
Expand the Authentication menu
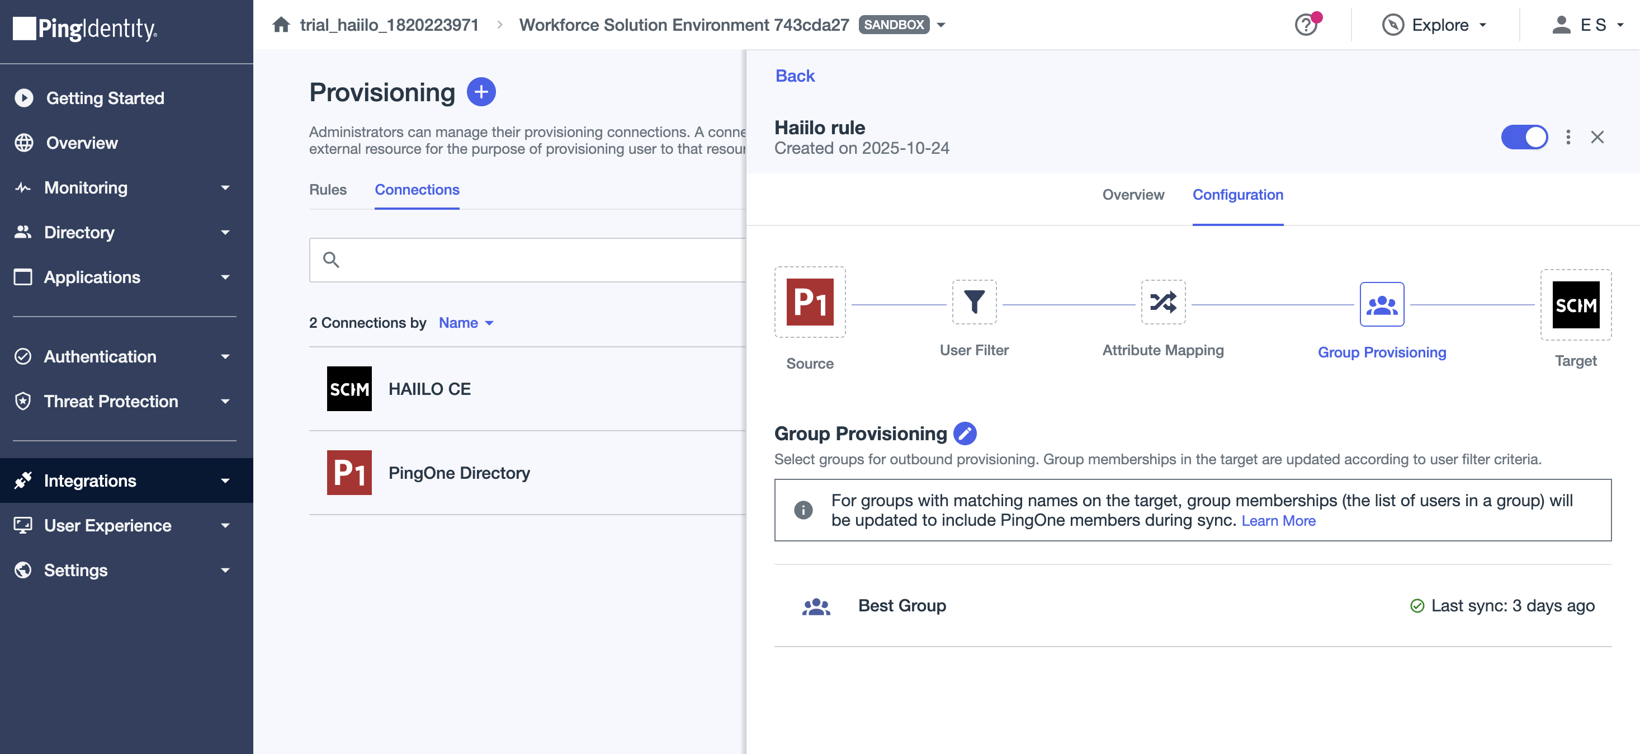(225, 357)
